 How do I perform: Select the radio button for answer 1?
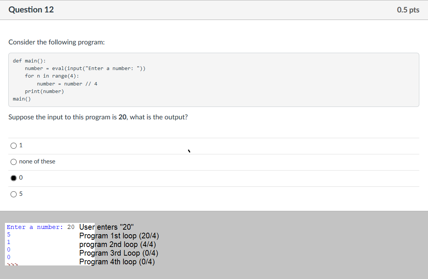point(14,145)
